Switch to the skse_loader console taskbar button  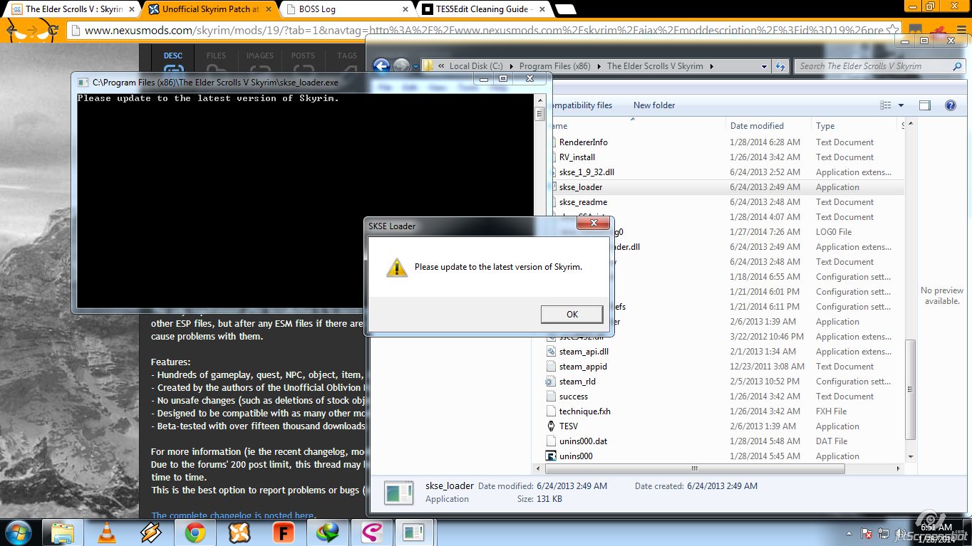(x=414, y=532)
